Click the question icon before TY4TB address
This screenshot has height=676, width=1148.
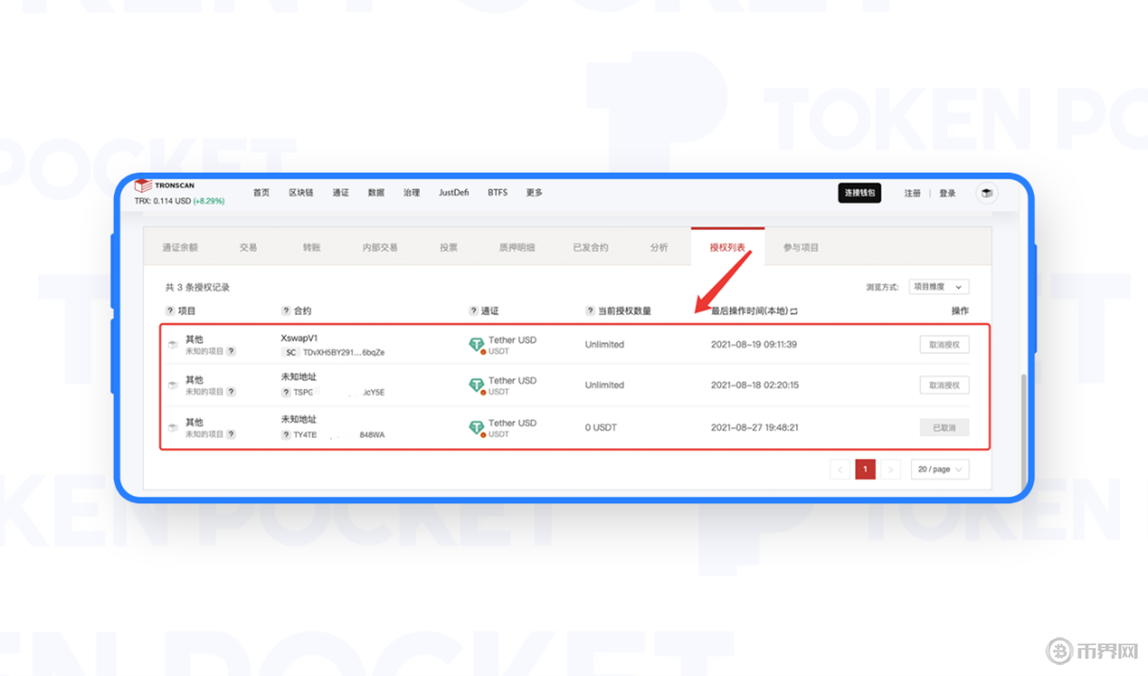[x=286, y=435]
